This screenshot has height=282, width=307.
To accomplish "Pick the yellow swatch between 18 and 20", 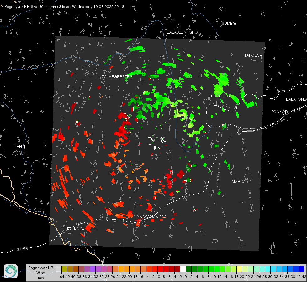I will point(240,269).
